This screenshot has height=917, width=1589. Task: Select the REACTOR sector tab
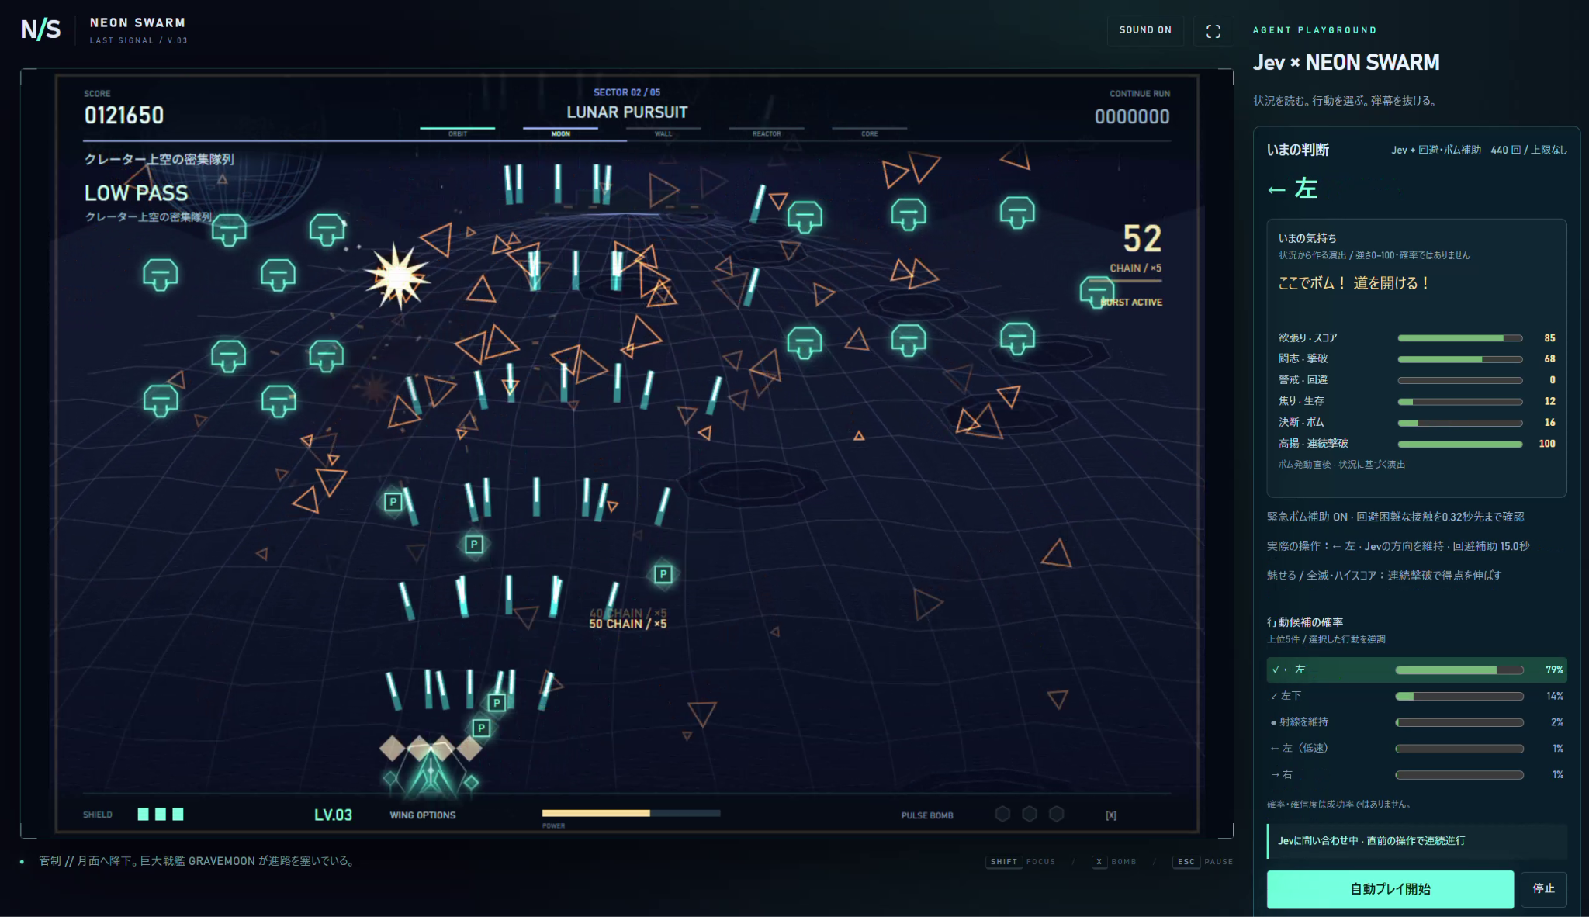coord(767,131)
